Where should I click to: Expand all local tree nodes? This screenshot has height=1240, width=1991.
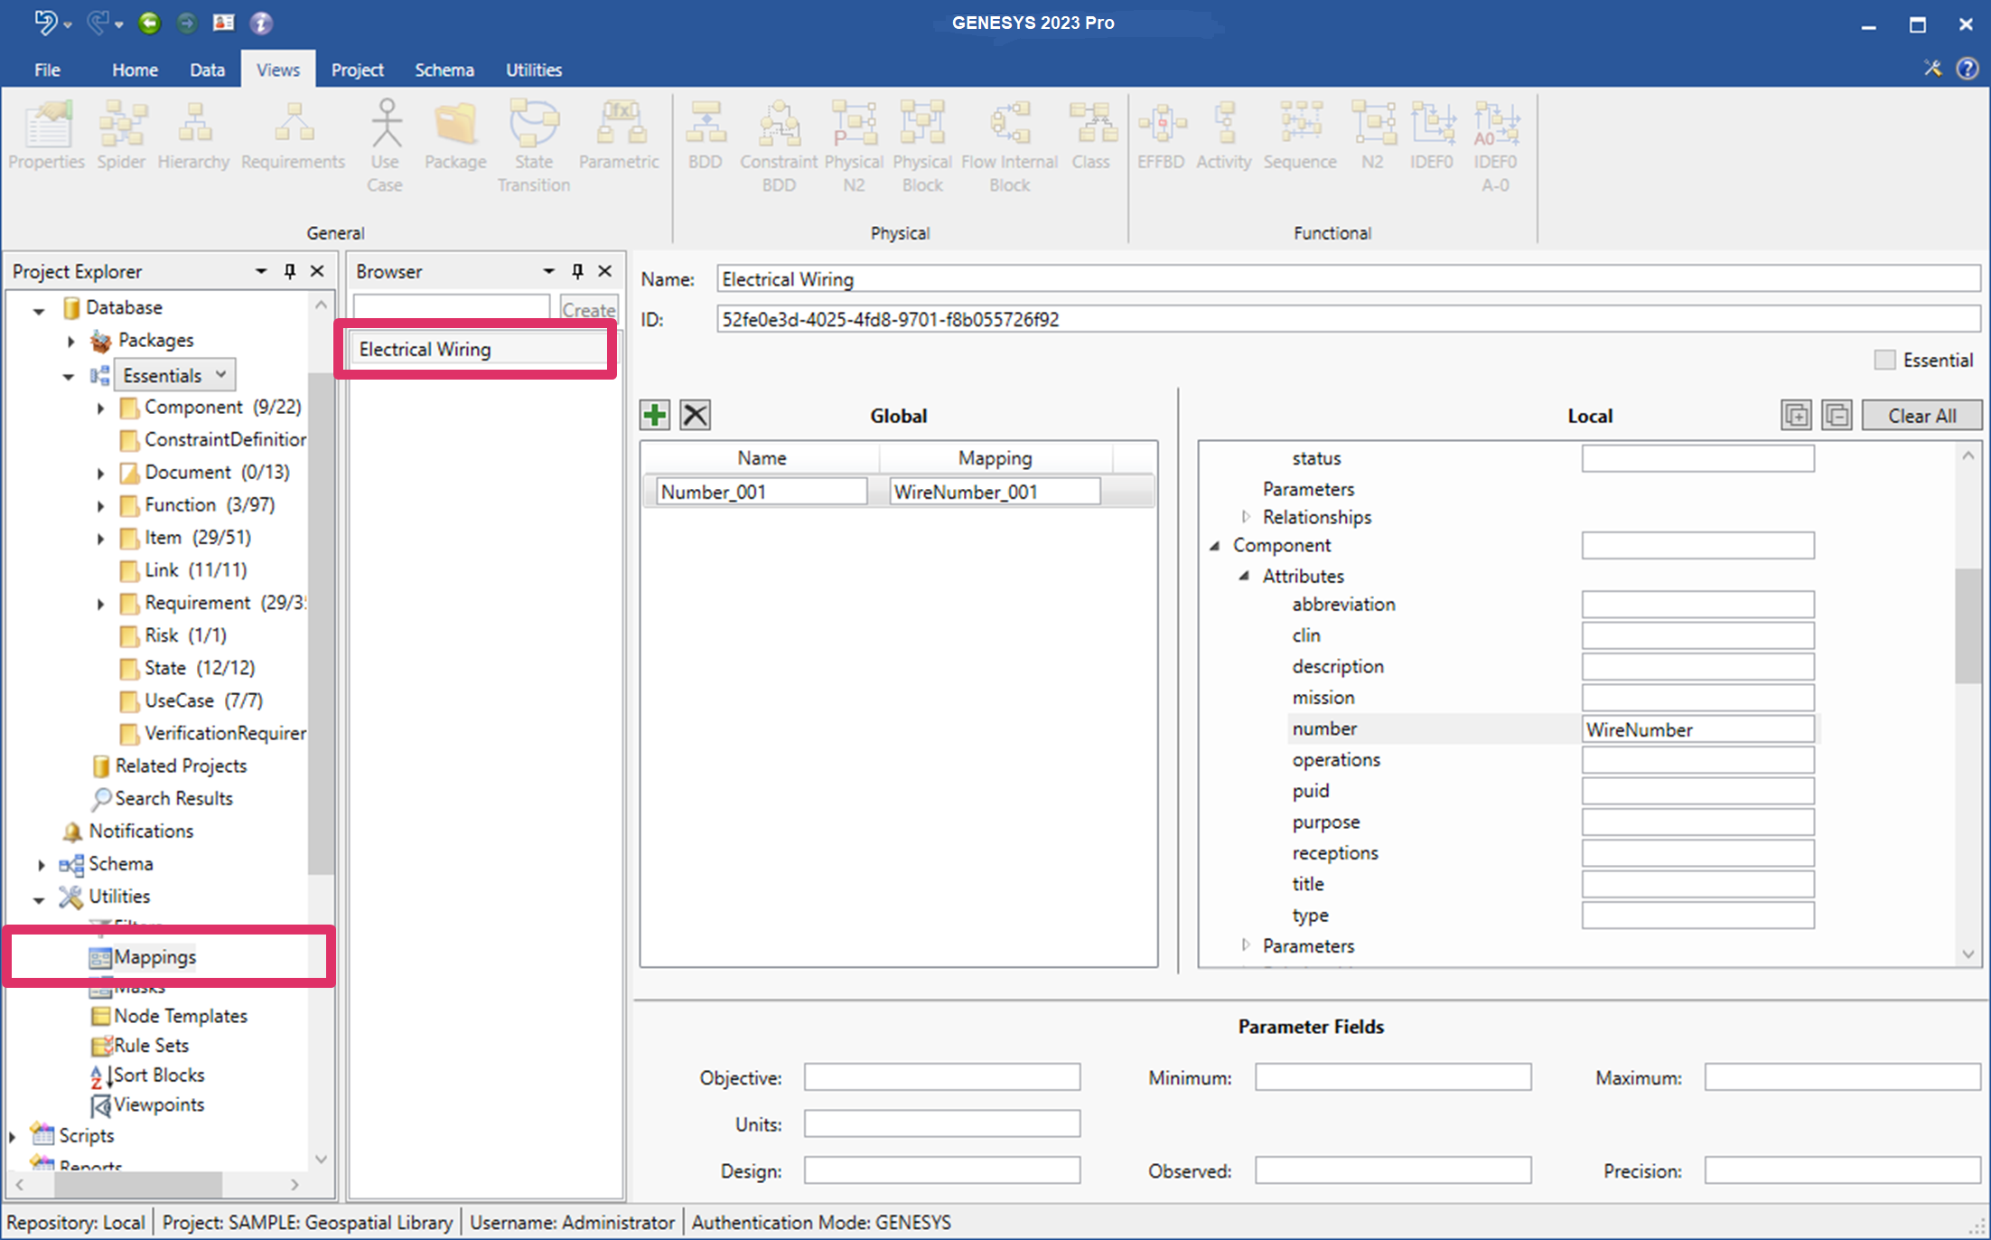click(x=1796, y=416)
